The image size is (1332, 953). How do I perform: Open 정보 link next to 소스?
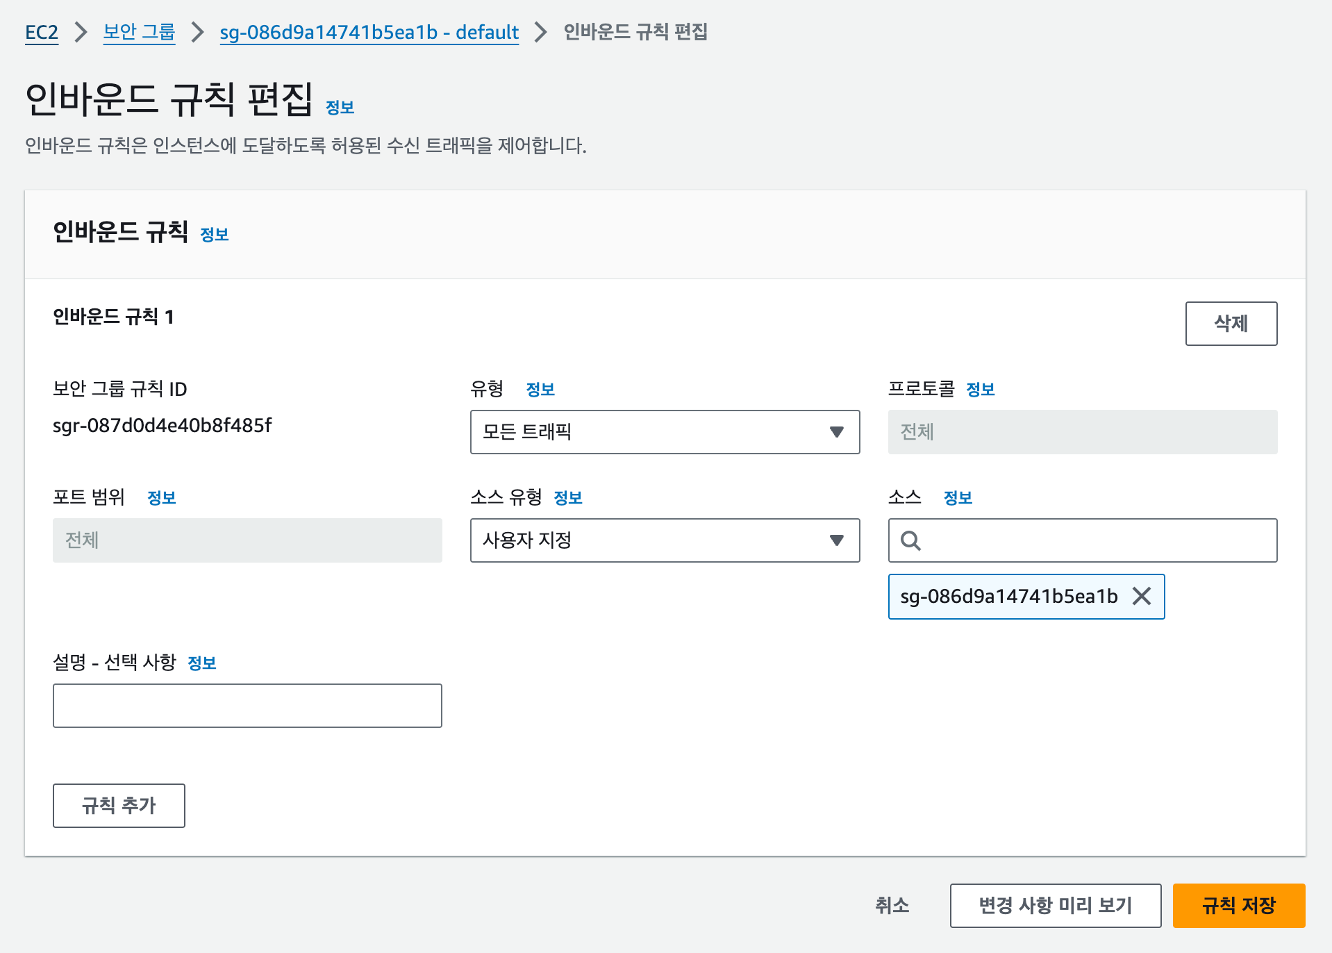[x=958, y=498]
